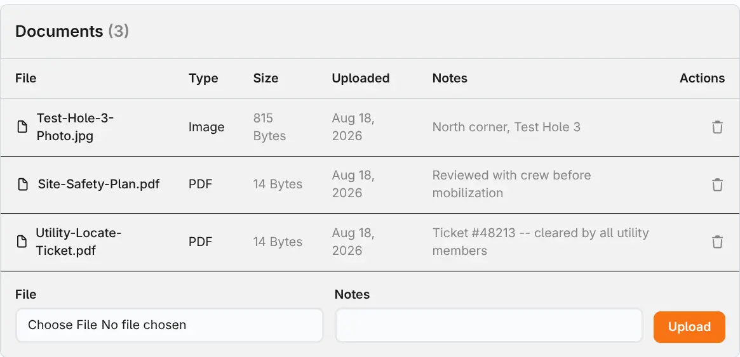Click PDF type cell for Utility-Locate-Ticket.pdf

pyautogui.click(x=201, y=242)
